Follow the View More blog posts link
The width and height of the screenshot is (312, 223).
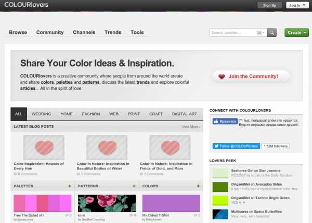pyautogui.click(x=191, y=126)
